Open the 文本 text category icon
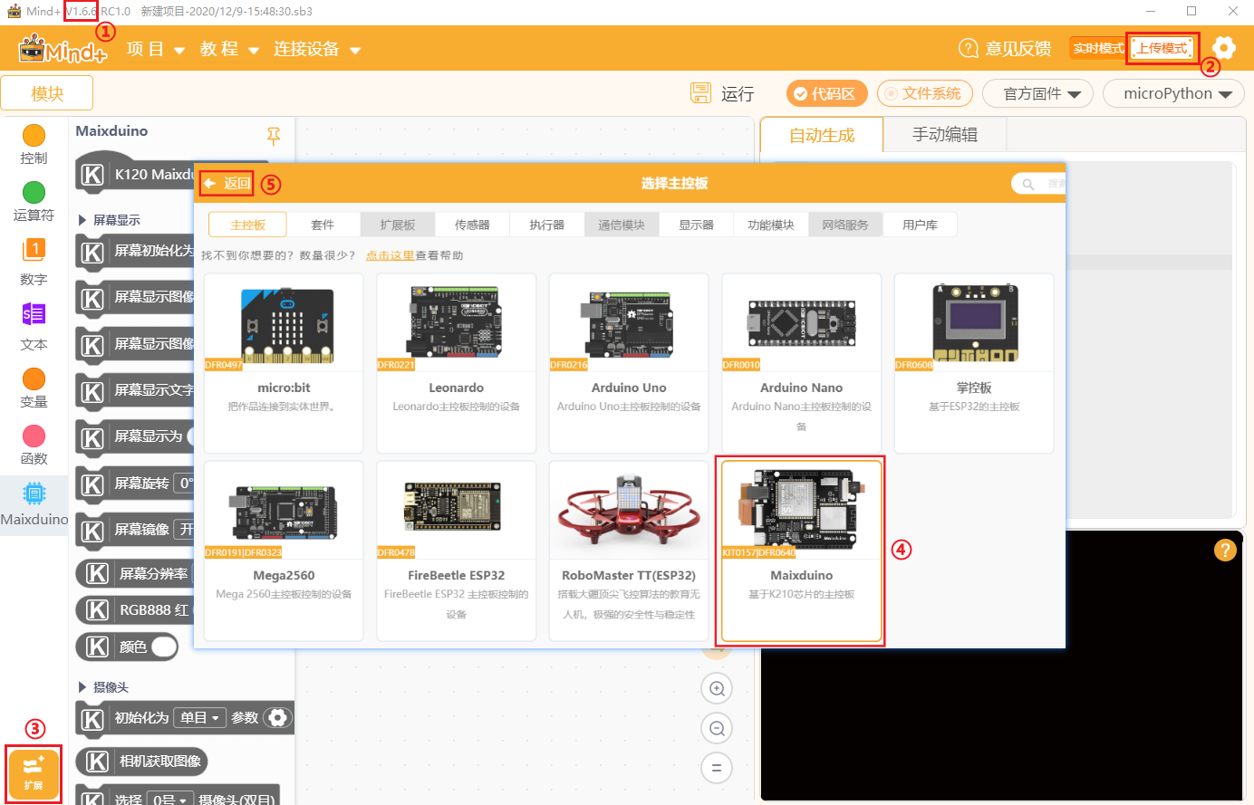Viewport: 1254px width, 805px height. coord(34,314)
